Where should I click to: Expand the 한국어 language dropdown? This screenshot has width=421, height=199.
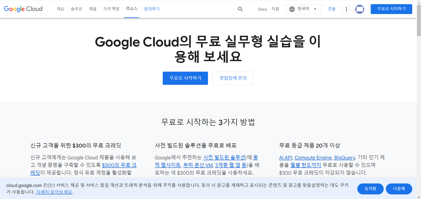[x=303, y=9]
